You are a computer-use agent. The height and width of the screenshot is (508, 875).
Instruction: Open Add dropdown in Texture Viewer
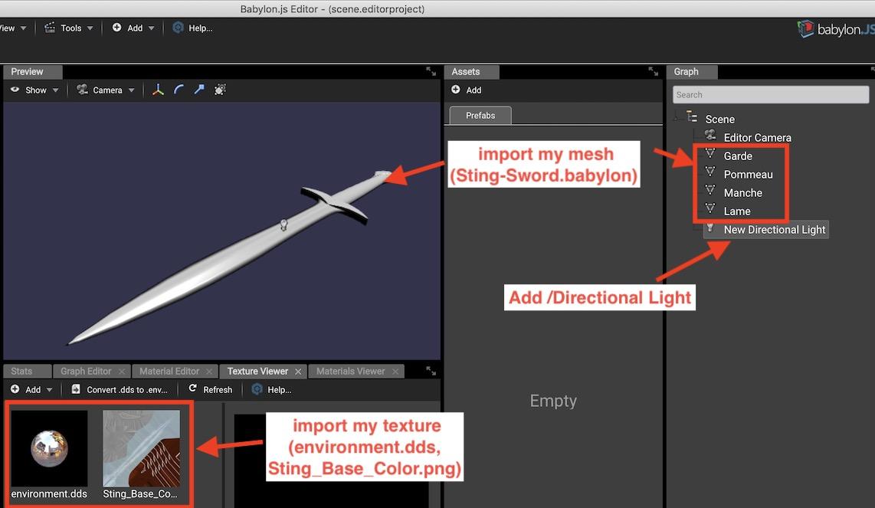32,390
